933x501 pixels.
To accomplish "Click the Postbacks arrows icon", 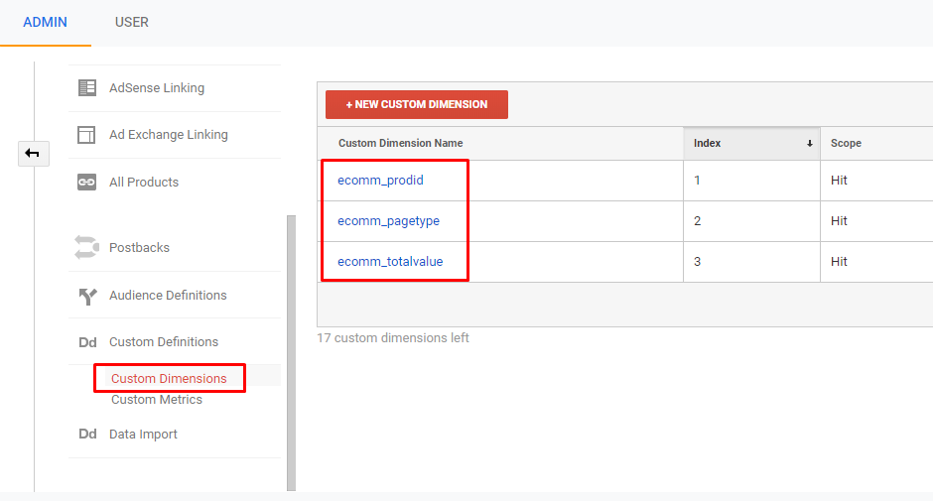I will (87, 247).
